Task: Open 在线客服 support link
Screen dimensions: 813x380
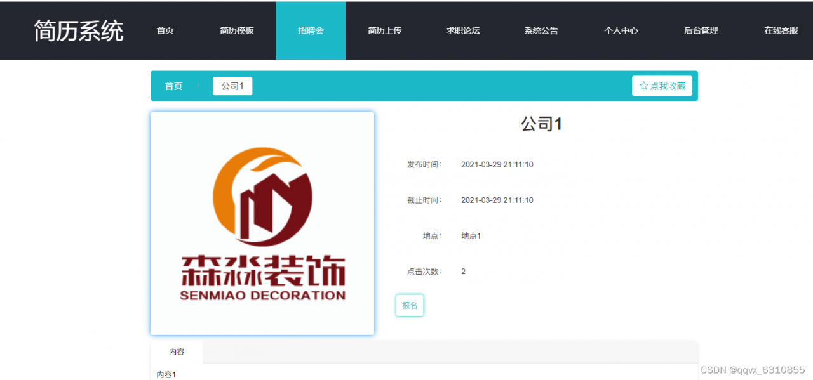Action: click(x=781, y=30)
